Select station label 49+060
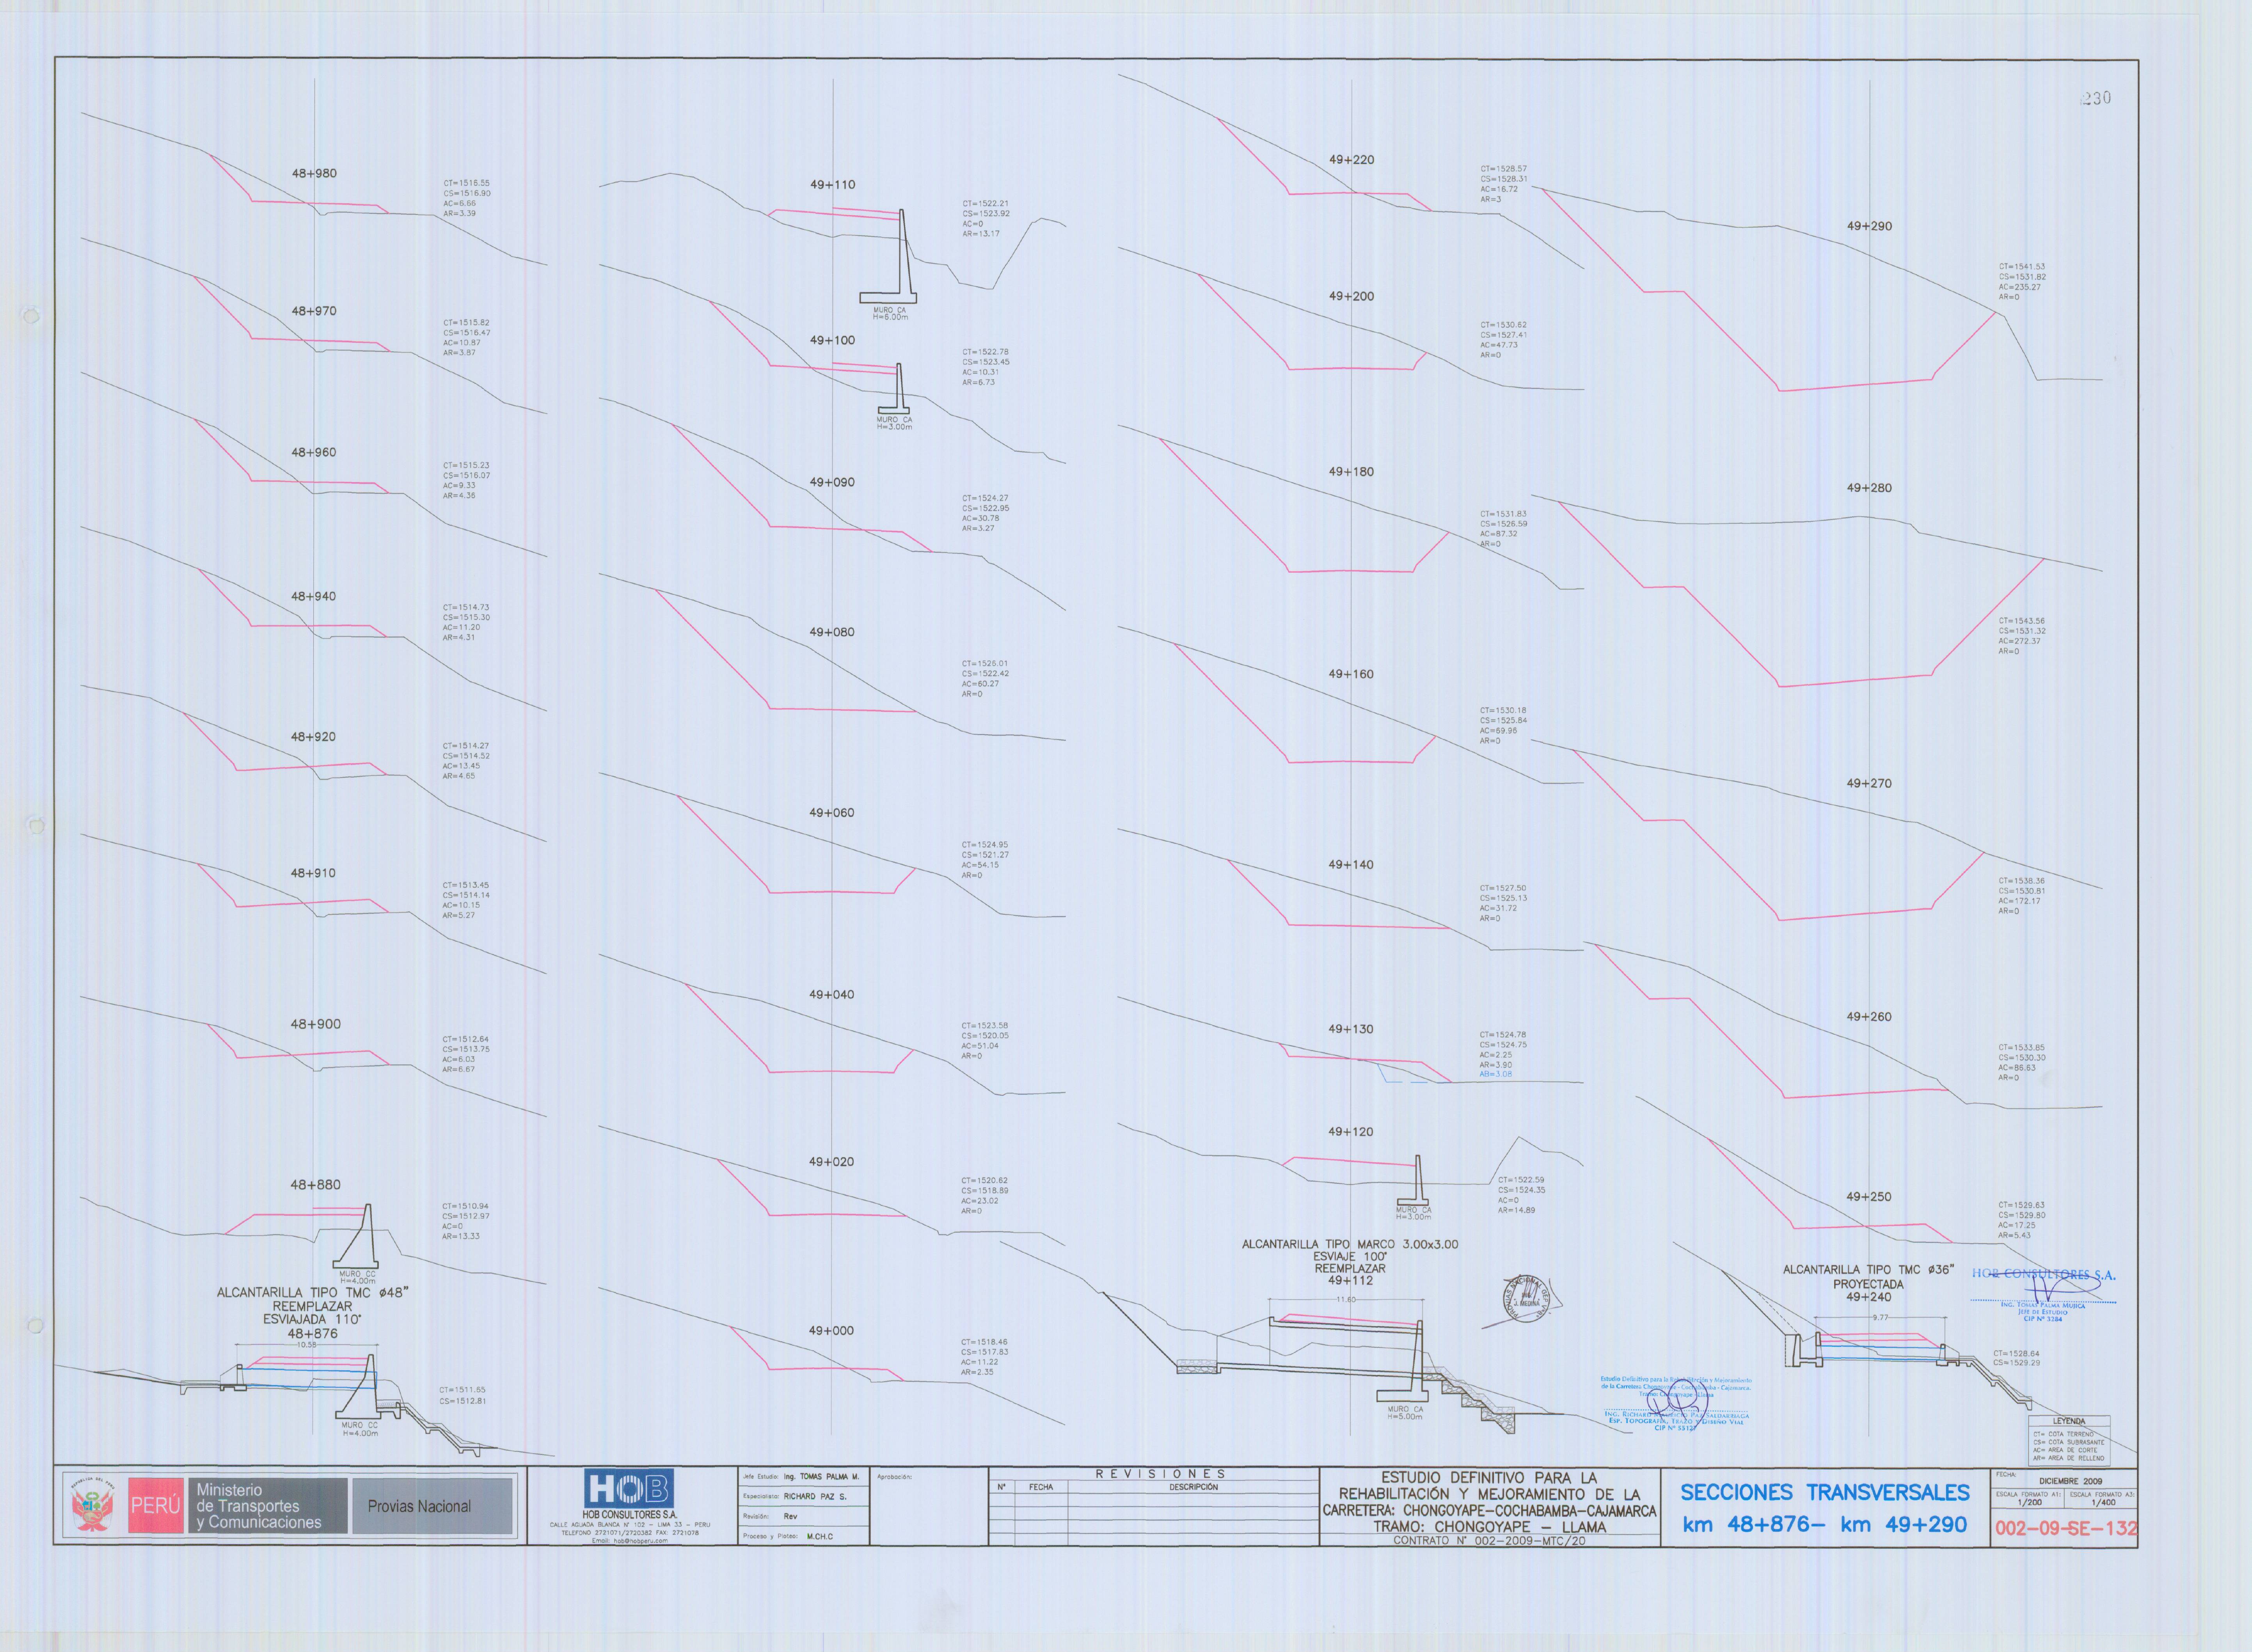 pyautogui.click(x=832, y=812)
